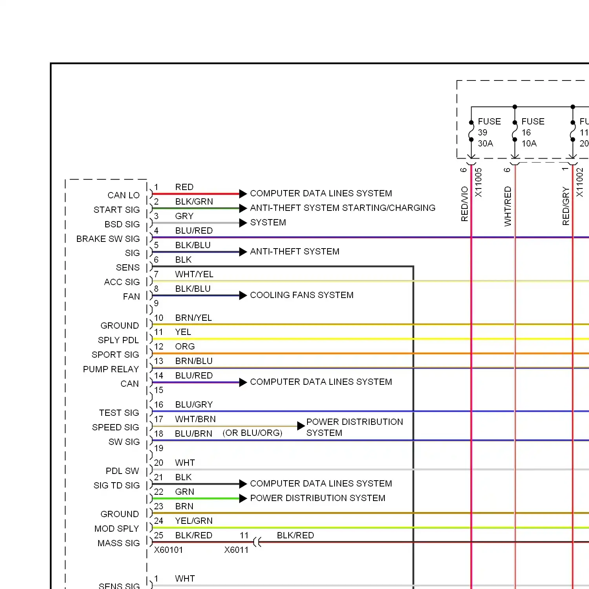Click the SPEED SIG label

[x=115, y=427]
